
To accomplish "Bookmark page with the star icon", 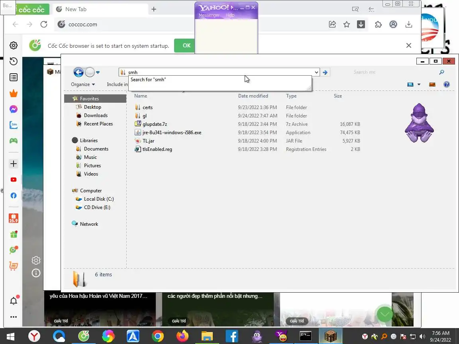I will pyautogui.click(x=347, y=24).
